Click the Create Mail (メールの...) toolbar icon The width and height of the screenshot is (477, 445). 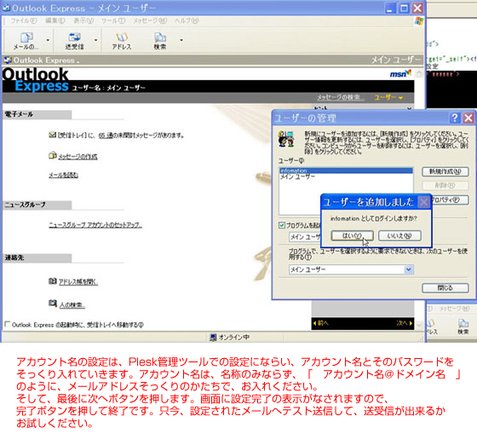coord(26,41)
